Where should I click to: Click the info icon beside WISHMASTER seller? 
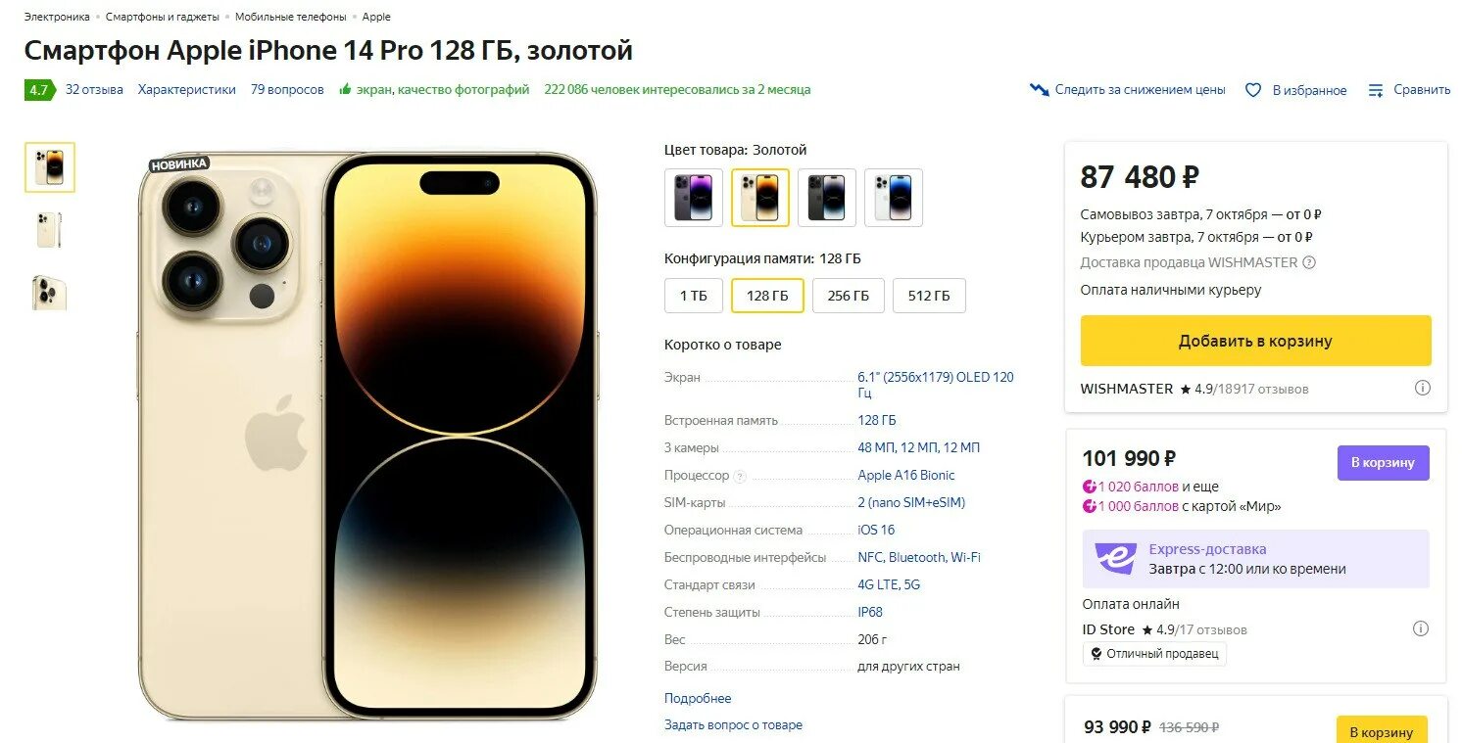pyautogui.click(x=1422, y=388)
